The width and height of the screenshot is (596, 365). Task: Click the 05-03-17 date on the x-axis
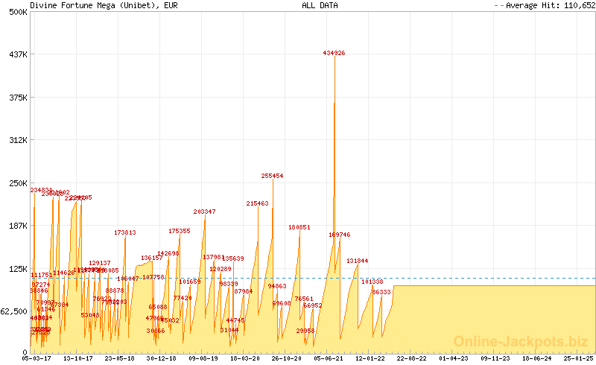(37, 358)
